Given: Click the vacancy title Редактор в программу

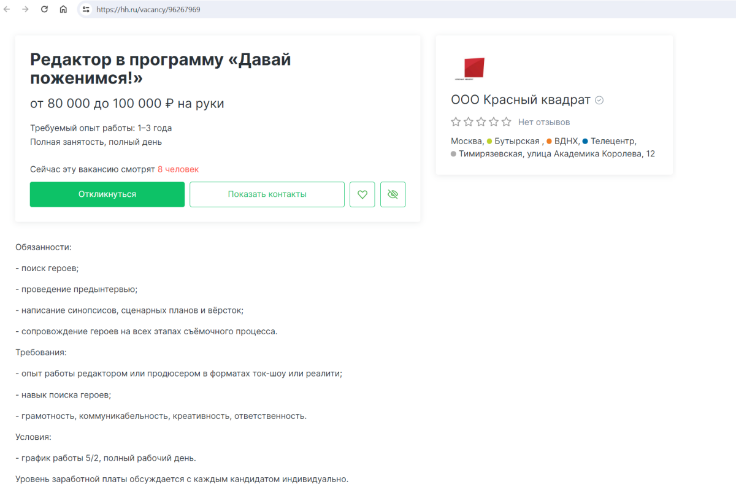Looking at the screenshot, I should (160, 69).
